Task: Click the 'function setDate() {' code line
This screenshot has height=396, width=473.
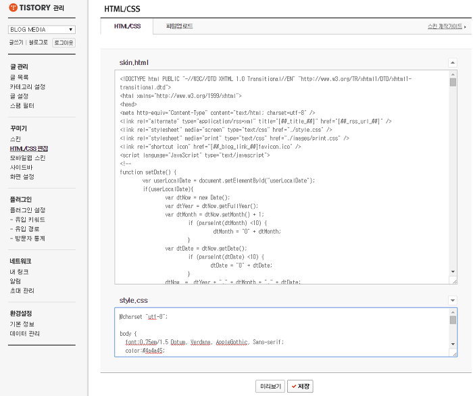Action: tap(148, 172)
